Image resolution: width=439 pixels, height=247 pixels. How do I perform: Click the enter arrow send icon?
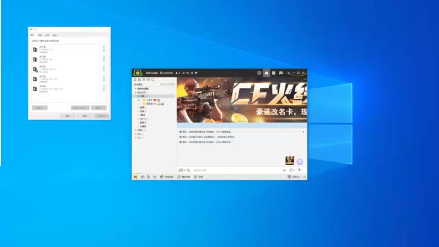[284, 170]
